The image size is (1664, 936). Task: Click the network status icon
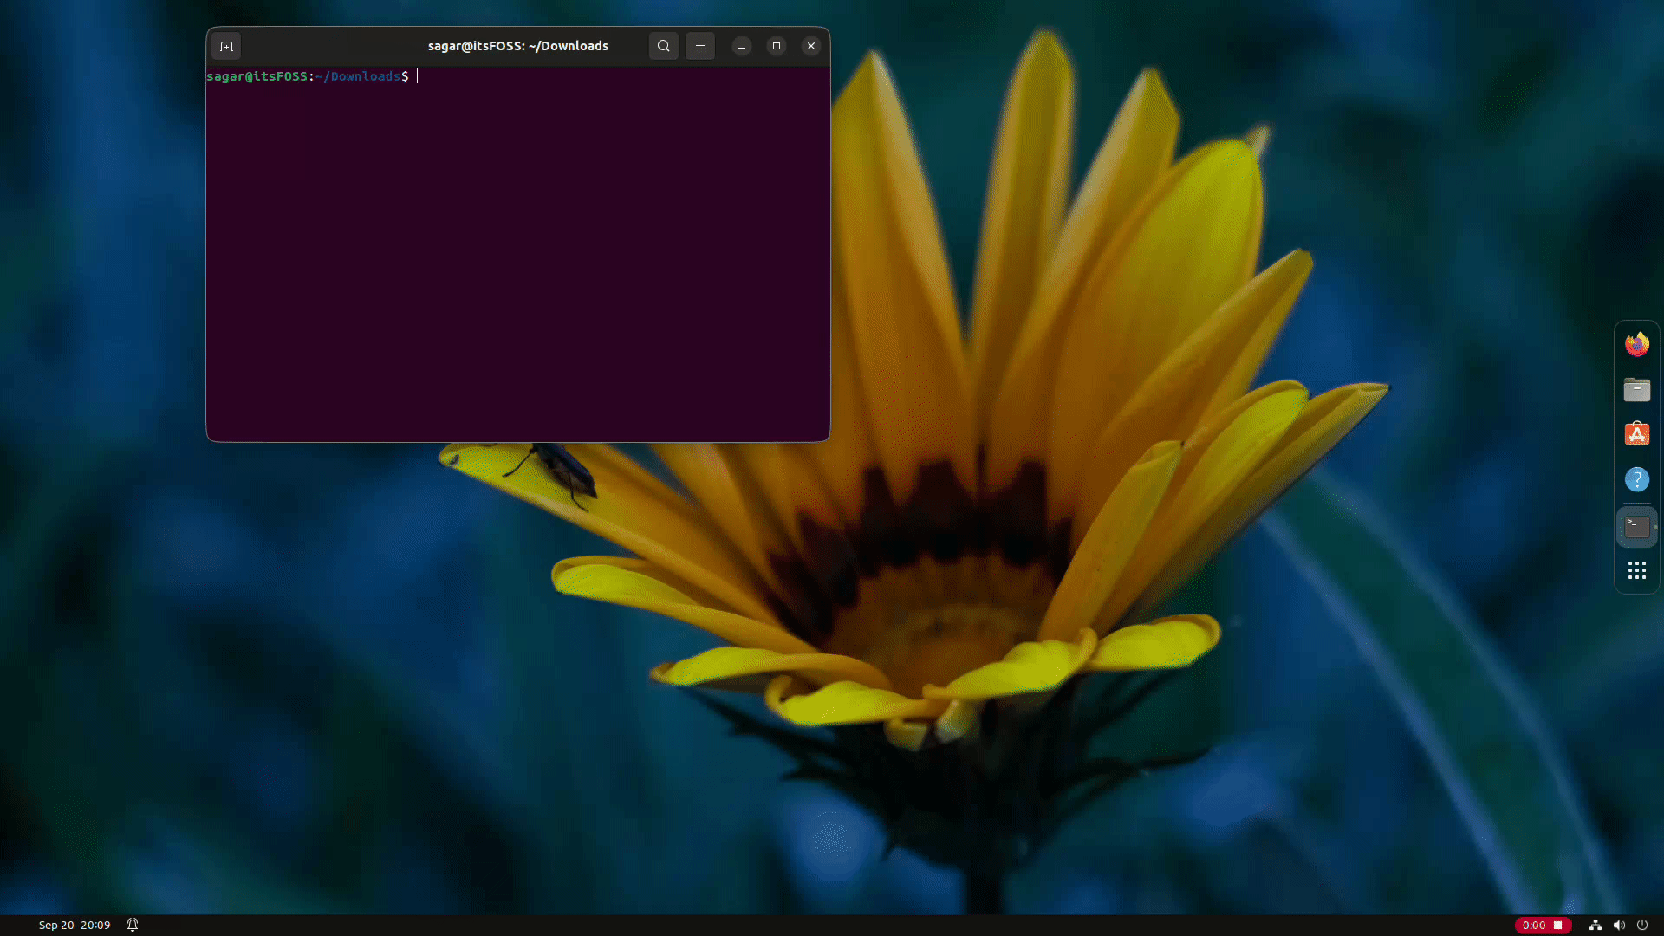[x=1596, y=925]
